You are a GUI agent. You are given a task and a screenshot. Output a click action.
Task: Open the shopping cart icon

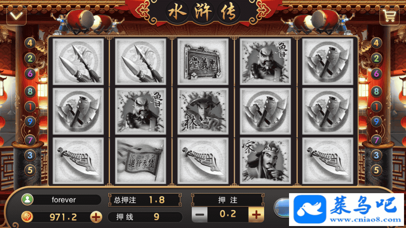pyautogui.click(x=389, y=16)
